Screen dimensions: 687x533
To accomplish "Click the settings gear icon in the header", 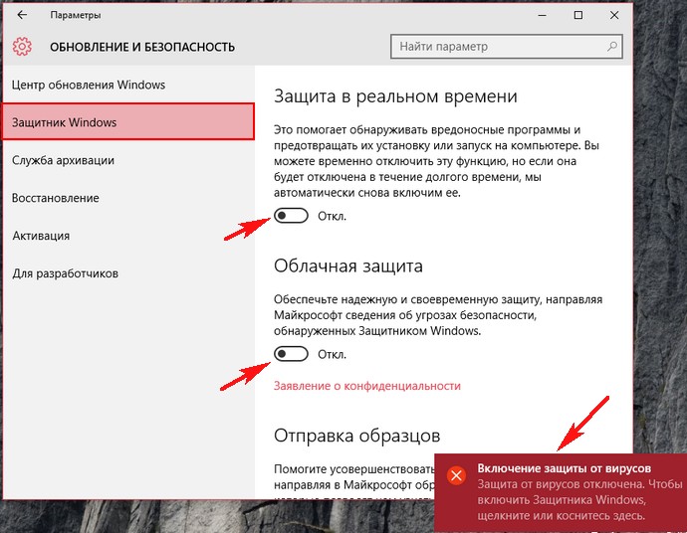I will [x=23, y=47].
